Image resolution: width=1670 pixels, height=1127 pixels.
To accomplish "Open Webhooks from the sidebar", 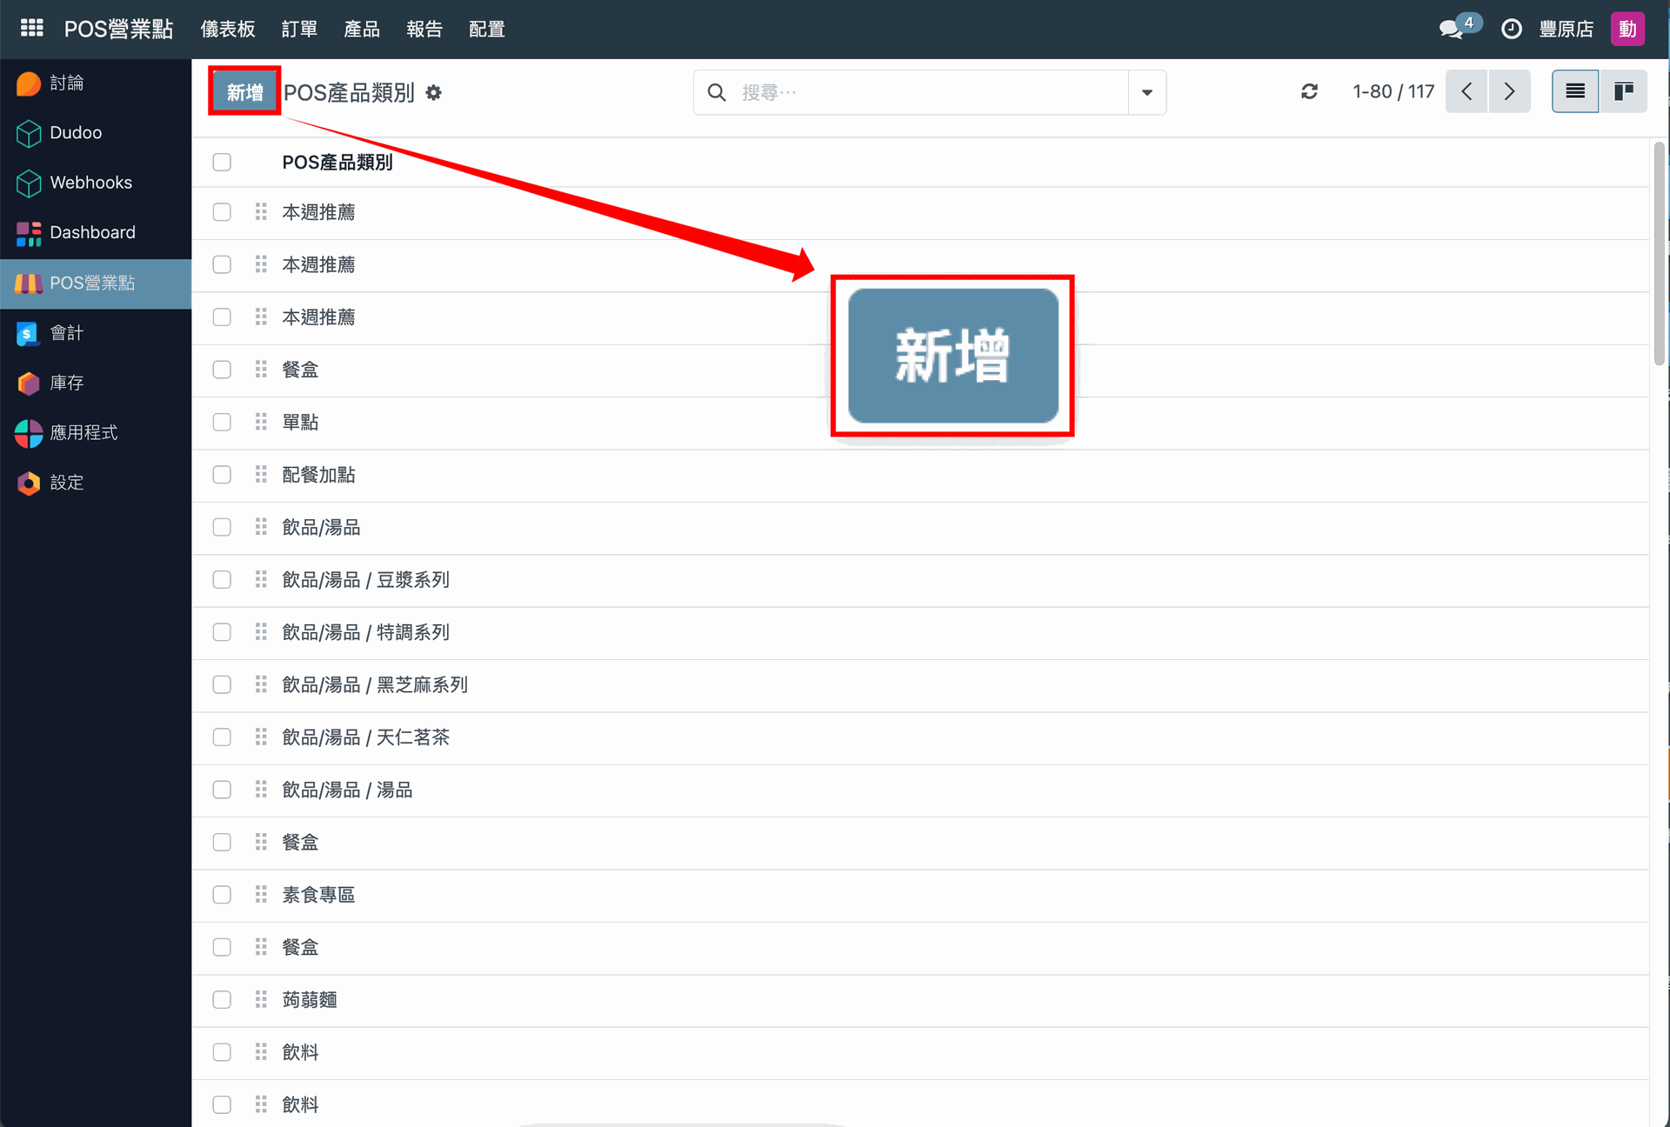I will click(x=96, y=183).
